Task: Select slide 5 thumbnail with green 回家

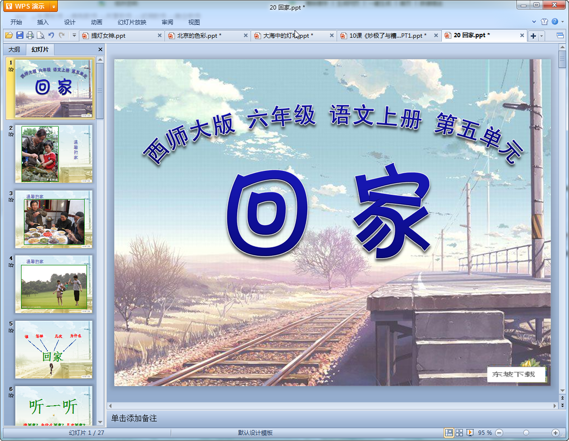Action: click(x=54, y=349)
